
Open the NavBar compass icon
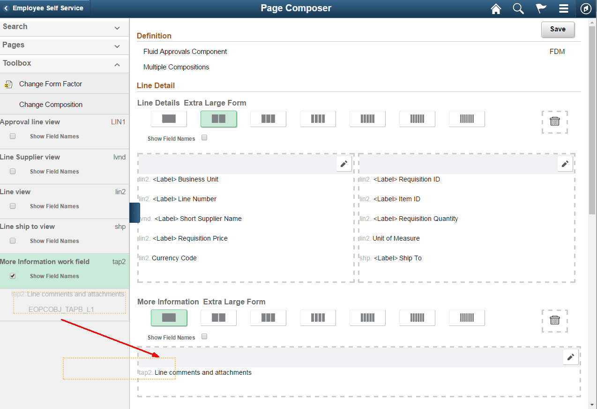pyautogui.click(x=586, y=8)
